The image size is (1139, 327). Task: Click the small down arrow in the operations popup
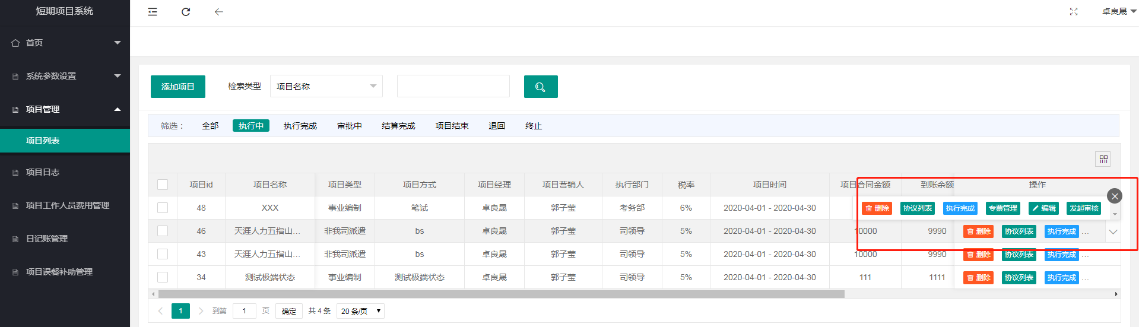(1115, 214)
